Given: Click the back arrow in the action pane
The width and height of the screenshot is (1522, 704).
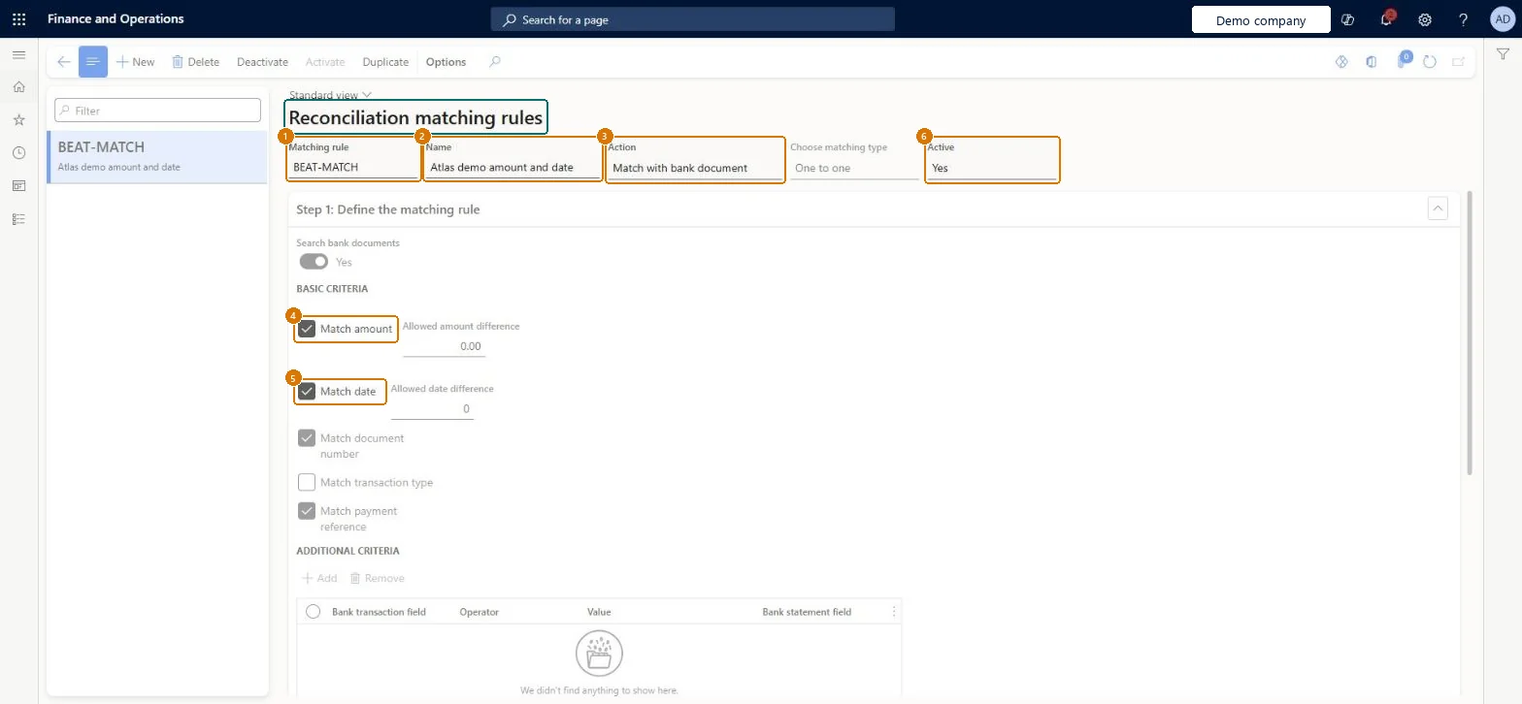Looking at the screenshot, I should (x=63, y=62).
